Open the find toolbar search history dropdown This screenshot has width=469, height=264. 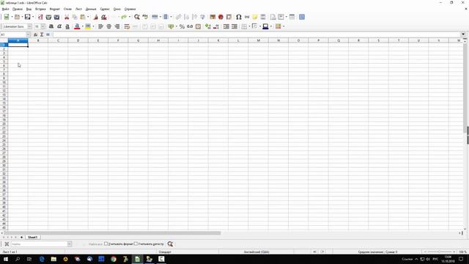(70, 244)
